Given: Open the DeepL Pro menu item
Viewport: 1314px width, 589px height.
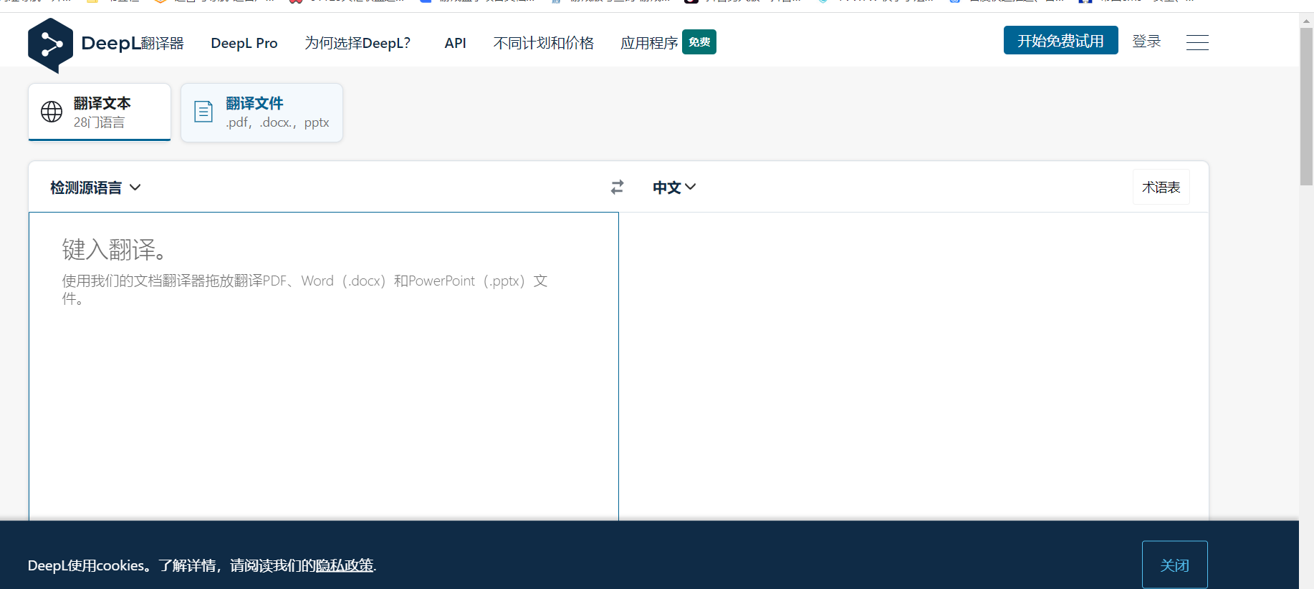Looking at the screenshot, I should point(244,43).
